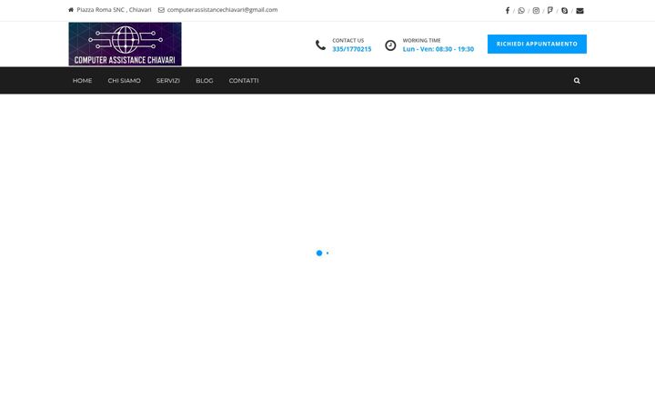Click the phone handset icon
The height and width of the screenshot is (409, 655).
(x=320, y=45)
